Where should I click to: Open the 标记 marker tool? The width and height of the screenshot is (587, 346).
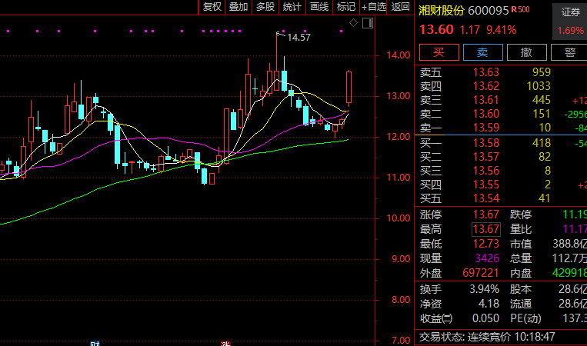tap(345, 7)
